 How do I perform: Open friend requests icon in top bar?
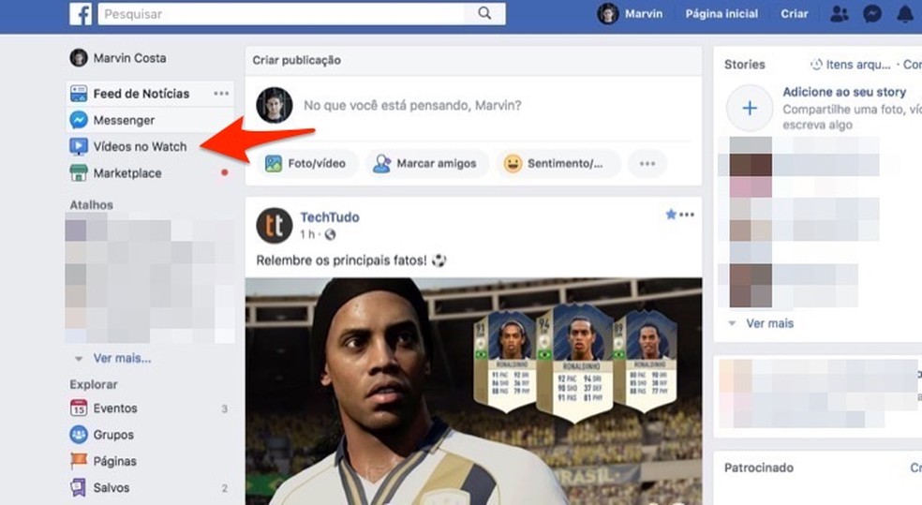tap(840, 13)
